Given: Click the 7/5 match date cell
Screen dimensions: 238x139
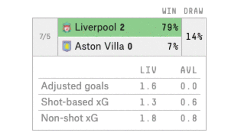Looking at the screenshot, I should click(x=45, y=37).
